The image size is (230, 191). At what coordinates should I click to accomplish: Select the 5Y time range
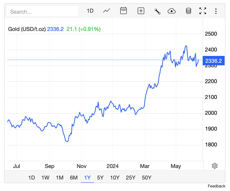click(100, 177)
